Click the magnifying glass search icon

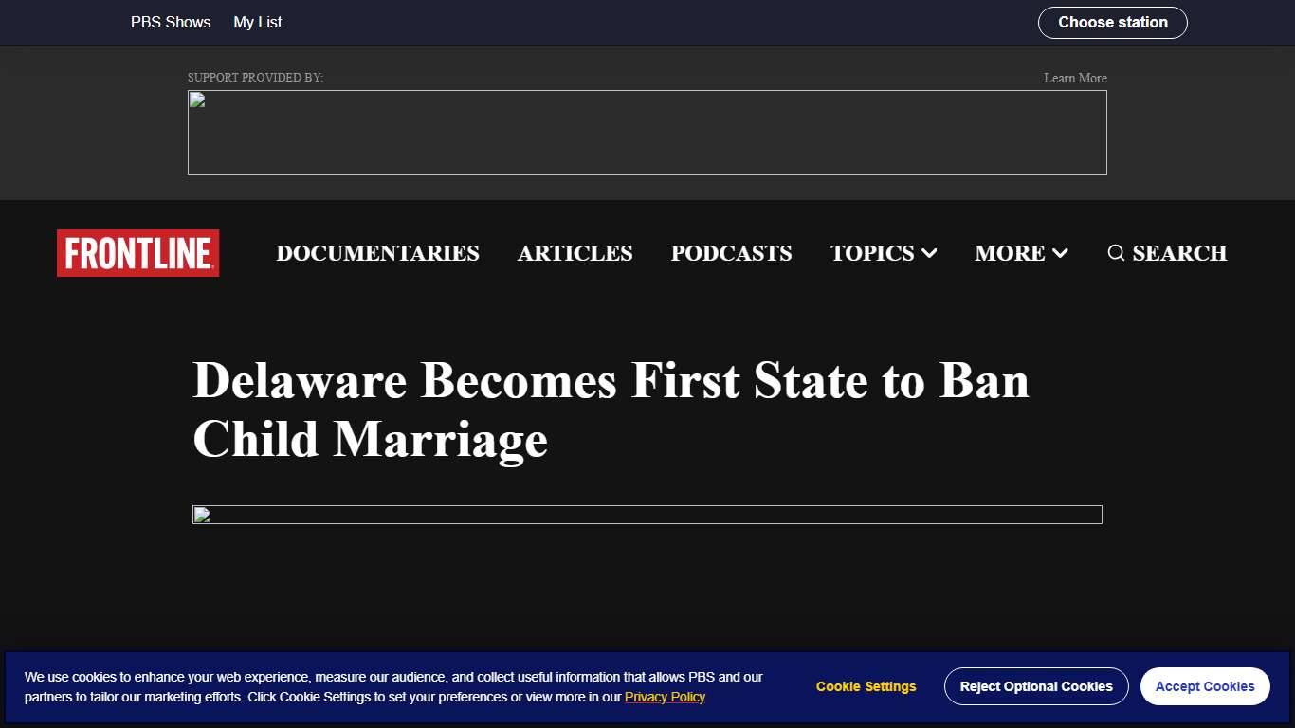[x=1116, y=253]
